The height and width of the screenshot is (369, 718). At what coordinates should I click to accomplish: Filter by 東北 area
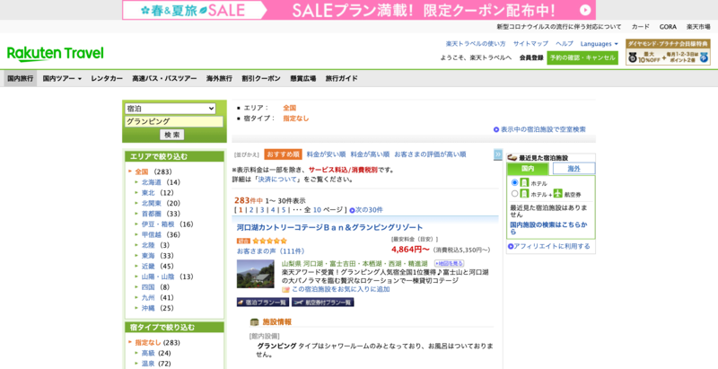coord(148,193)
